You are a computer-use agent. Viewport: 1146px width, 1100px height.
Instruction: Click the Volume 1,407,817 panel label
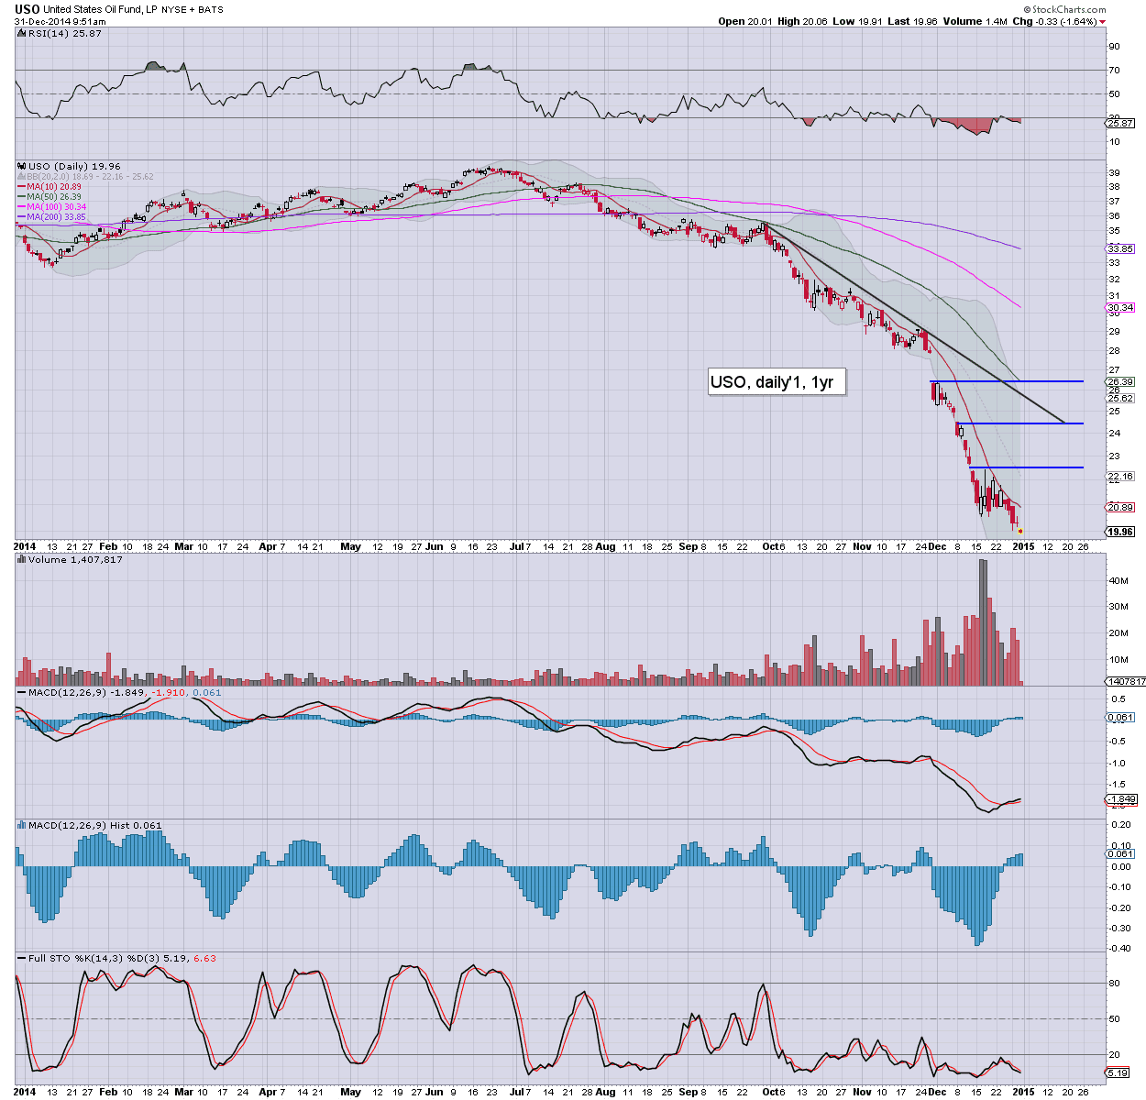click(75, 559)
